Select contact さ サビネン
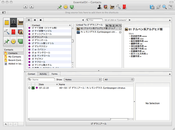Screen dimensions: 175x130 coord(50,59)
